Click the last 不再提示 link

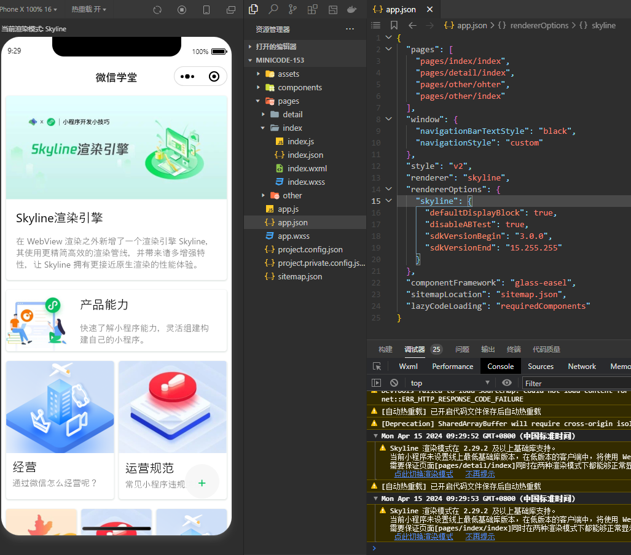[480, 537]
